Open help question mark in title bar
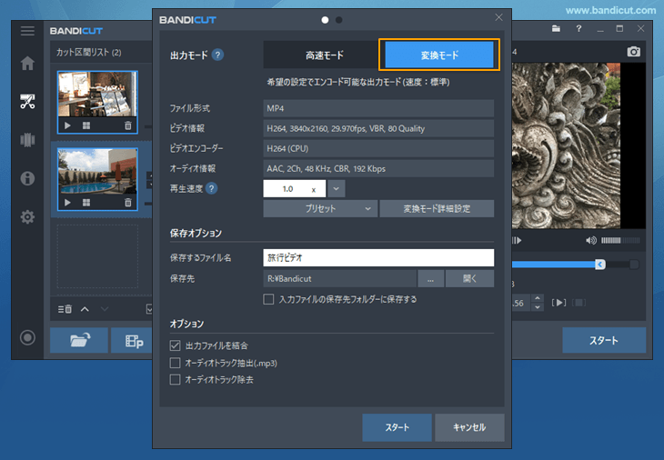This screenshot has width=664, height=460. (578, 29)
